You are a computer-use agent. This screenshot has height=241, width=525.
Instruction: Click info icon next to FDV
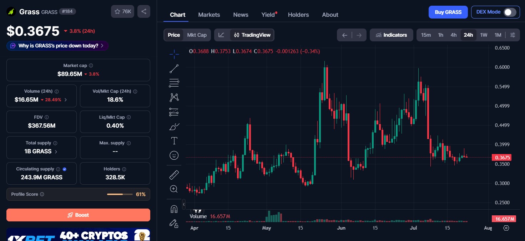point(47,117)
